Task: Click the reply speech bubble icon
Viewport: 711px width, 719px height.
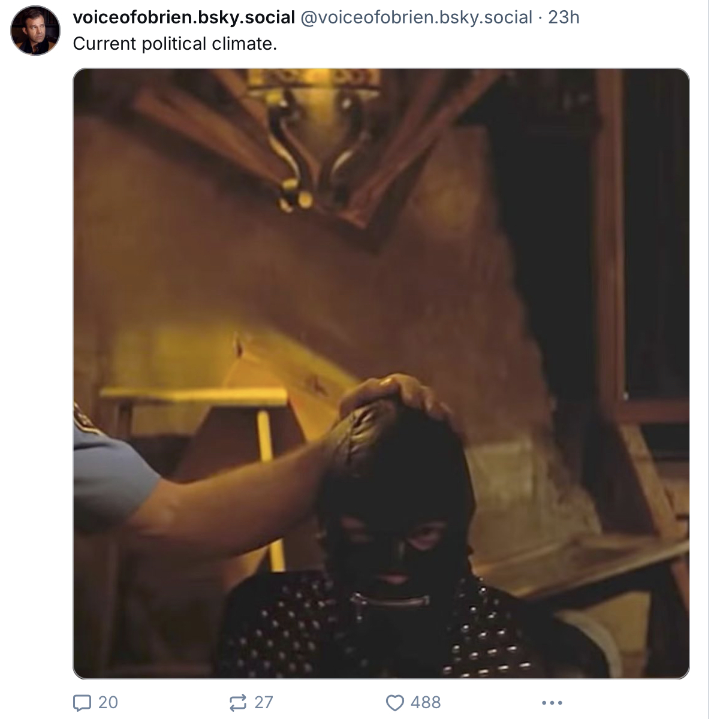Action: 81,702
